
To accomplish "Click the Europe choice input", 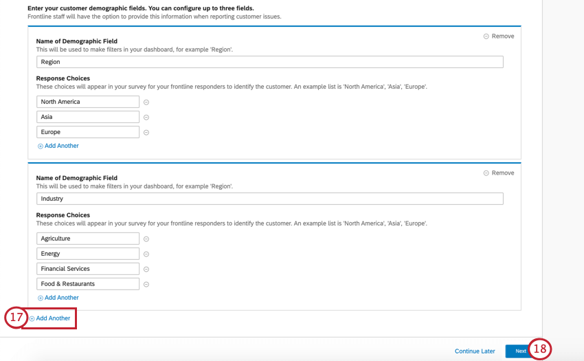I will [x=88, y=132].
